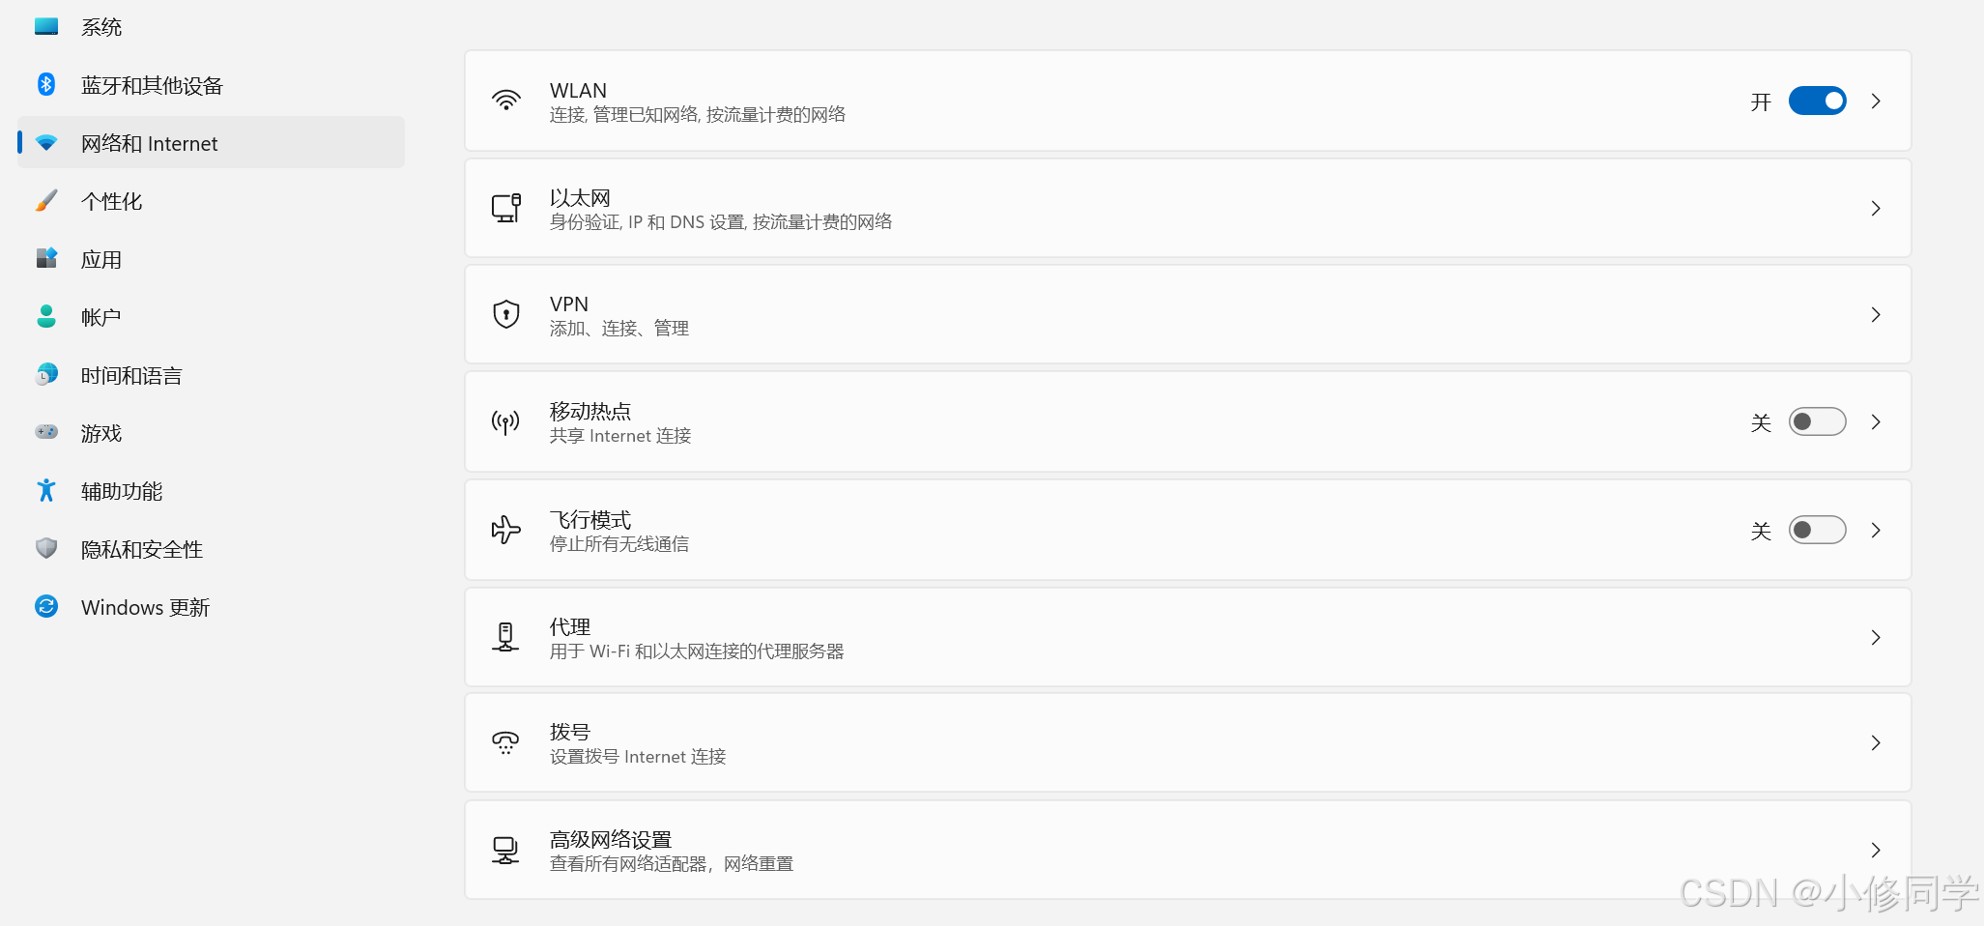1984x926 pixels.
Task: Click the Mobile hotspot antenna icon
Action: (x=505, y=422)
